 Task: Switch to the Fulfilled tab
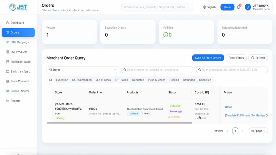coord(174,80)
